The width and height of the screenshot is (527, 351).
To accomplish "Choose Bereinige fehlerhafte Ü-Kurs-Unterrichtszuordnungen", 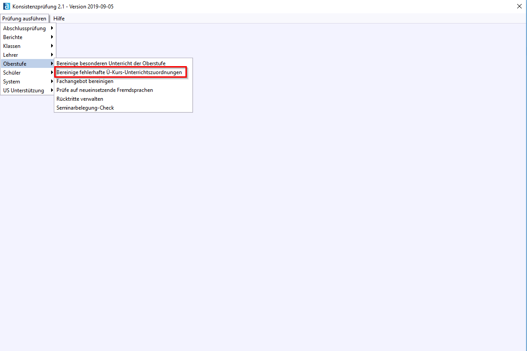I will pyautogui.click(x=123, y=72).
